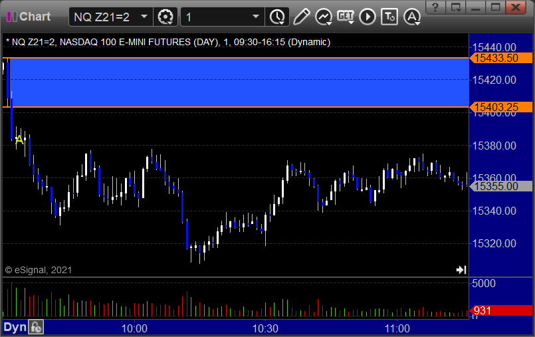The width and height of the screenshot is (535, 337).
Task: Open the studies chart-line icon menu
Action: click(324, 17)
